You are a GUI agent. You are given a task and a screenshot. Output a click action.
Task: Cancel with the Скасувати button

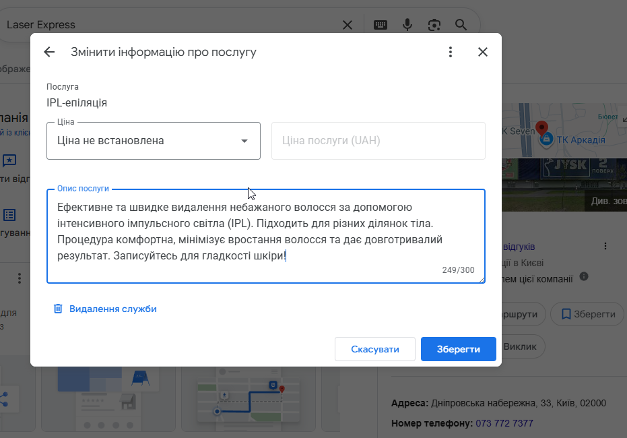(375, 349)
